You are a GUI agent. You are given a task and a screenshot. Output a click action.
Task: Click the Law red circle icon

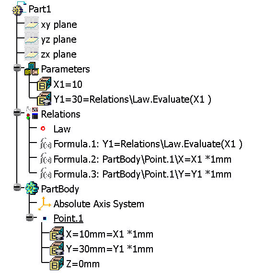tap(43, 129)
